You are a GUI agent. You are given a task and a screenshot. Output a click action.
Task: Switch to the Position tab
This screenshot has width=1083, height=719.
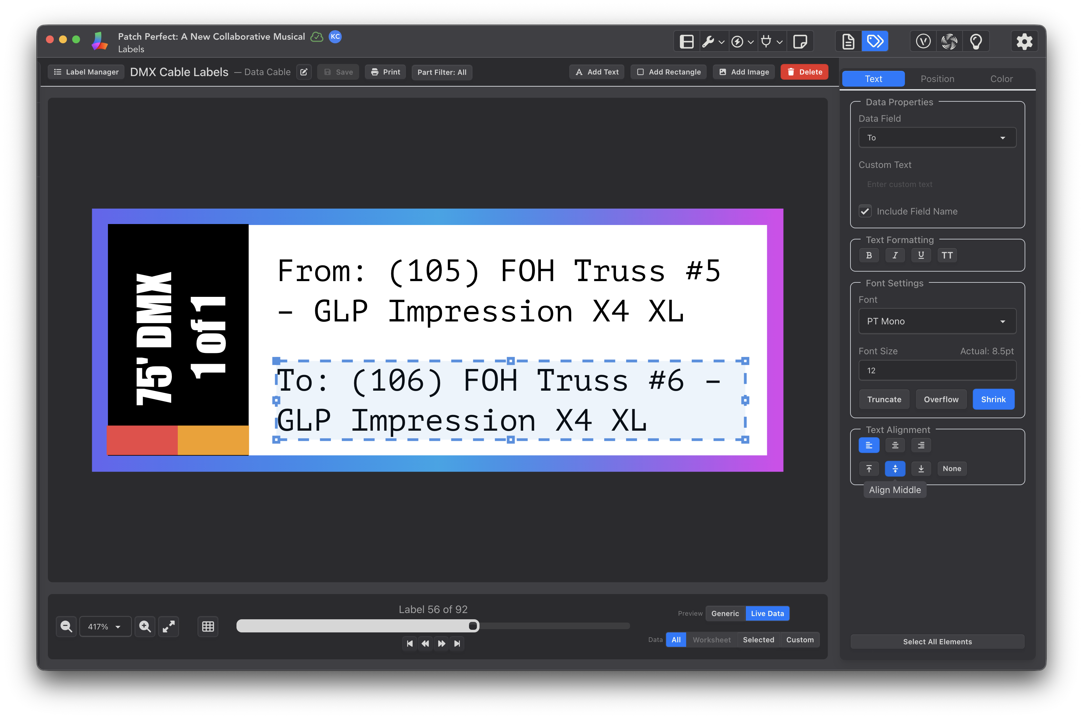(937, 79)
